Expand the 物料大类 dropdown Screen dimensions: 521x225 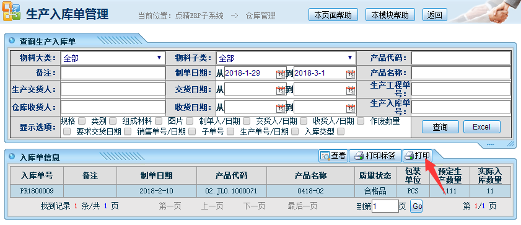[113, 58]
